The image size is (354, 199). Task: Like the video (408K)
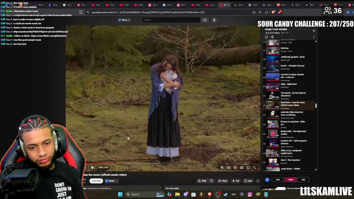coord(202,181)
